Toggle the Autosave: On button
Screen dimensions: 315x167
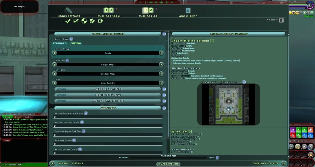coord(168,164)
